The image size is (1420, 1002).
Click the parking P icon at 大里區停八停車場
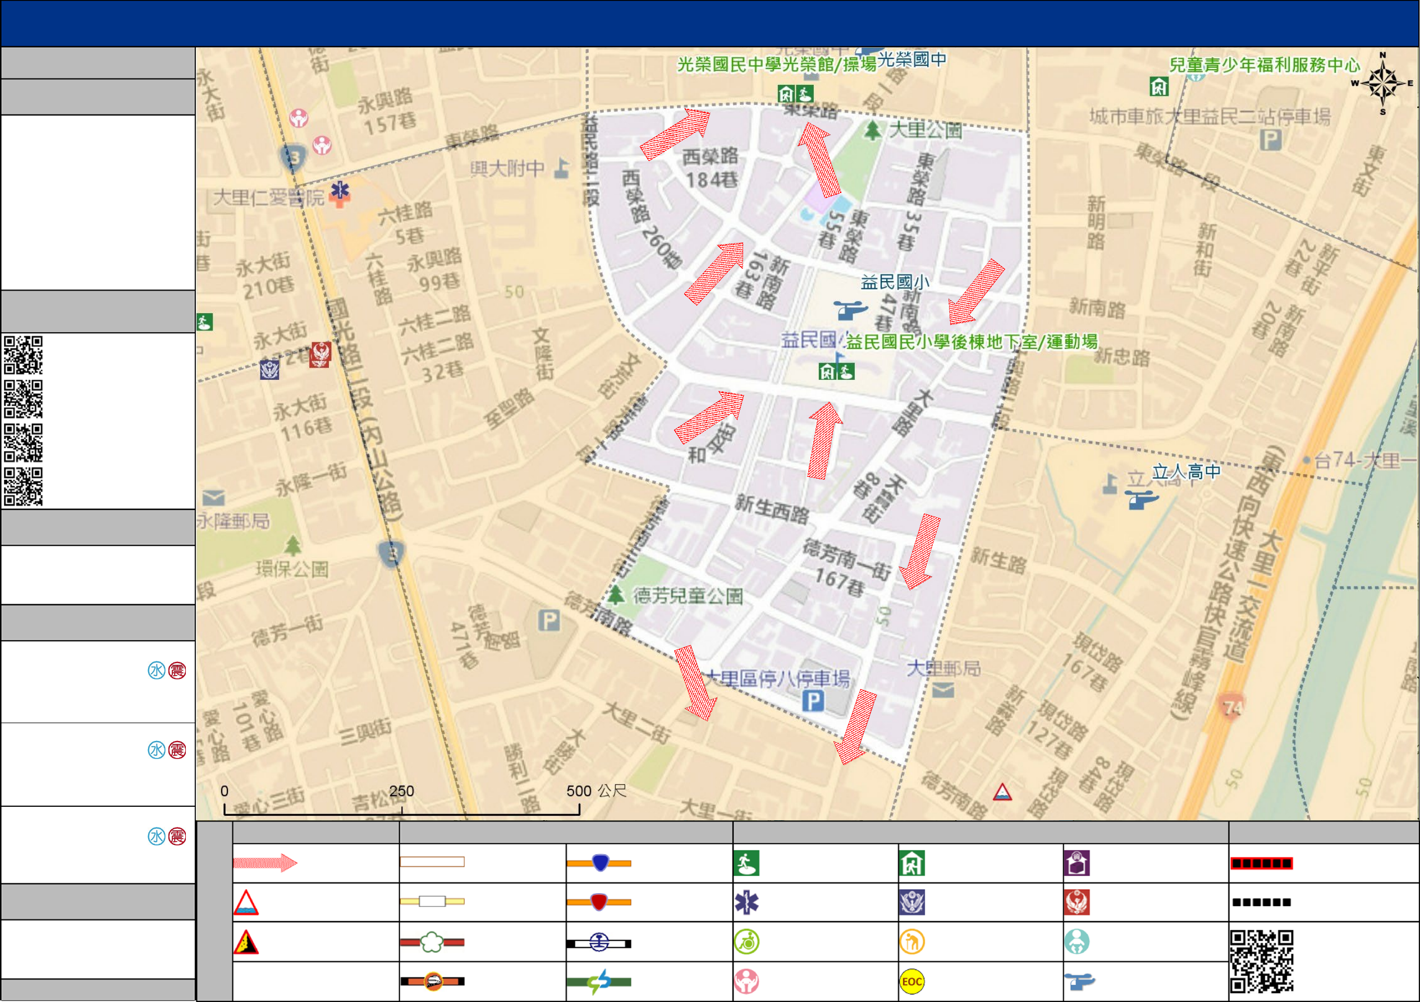pyautogui.click(x=813, y=701)
